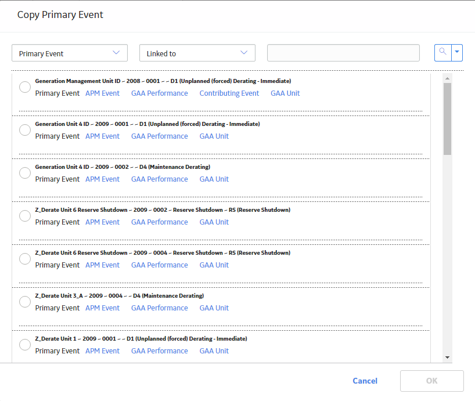Viewport: 475px width, 401px height.
Task: Select Generation Management Unit ID 2008 radio button
Action: coord(25,87)
